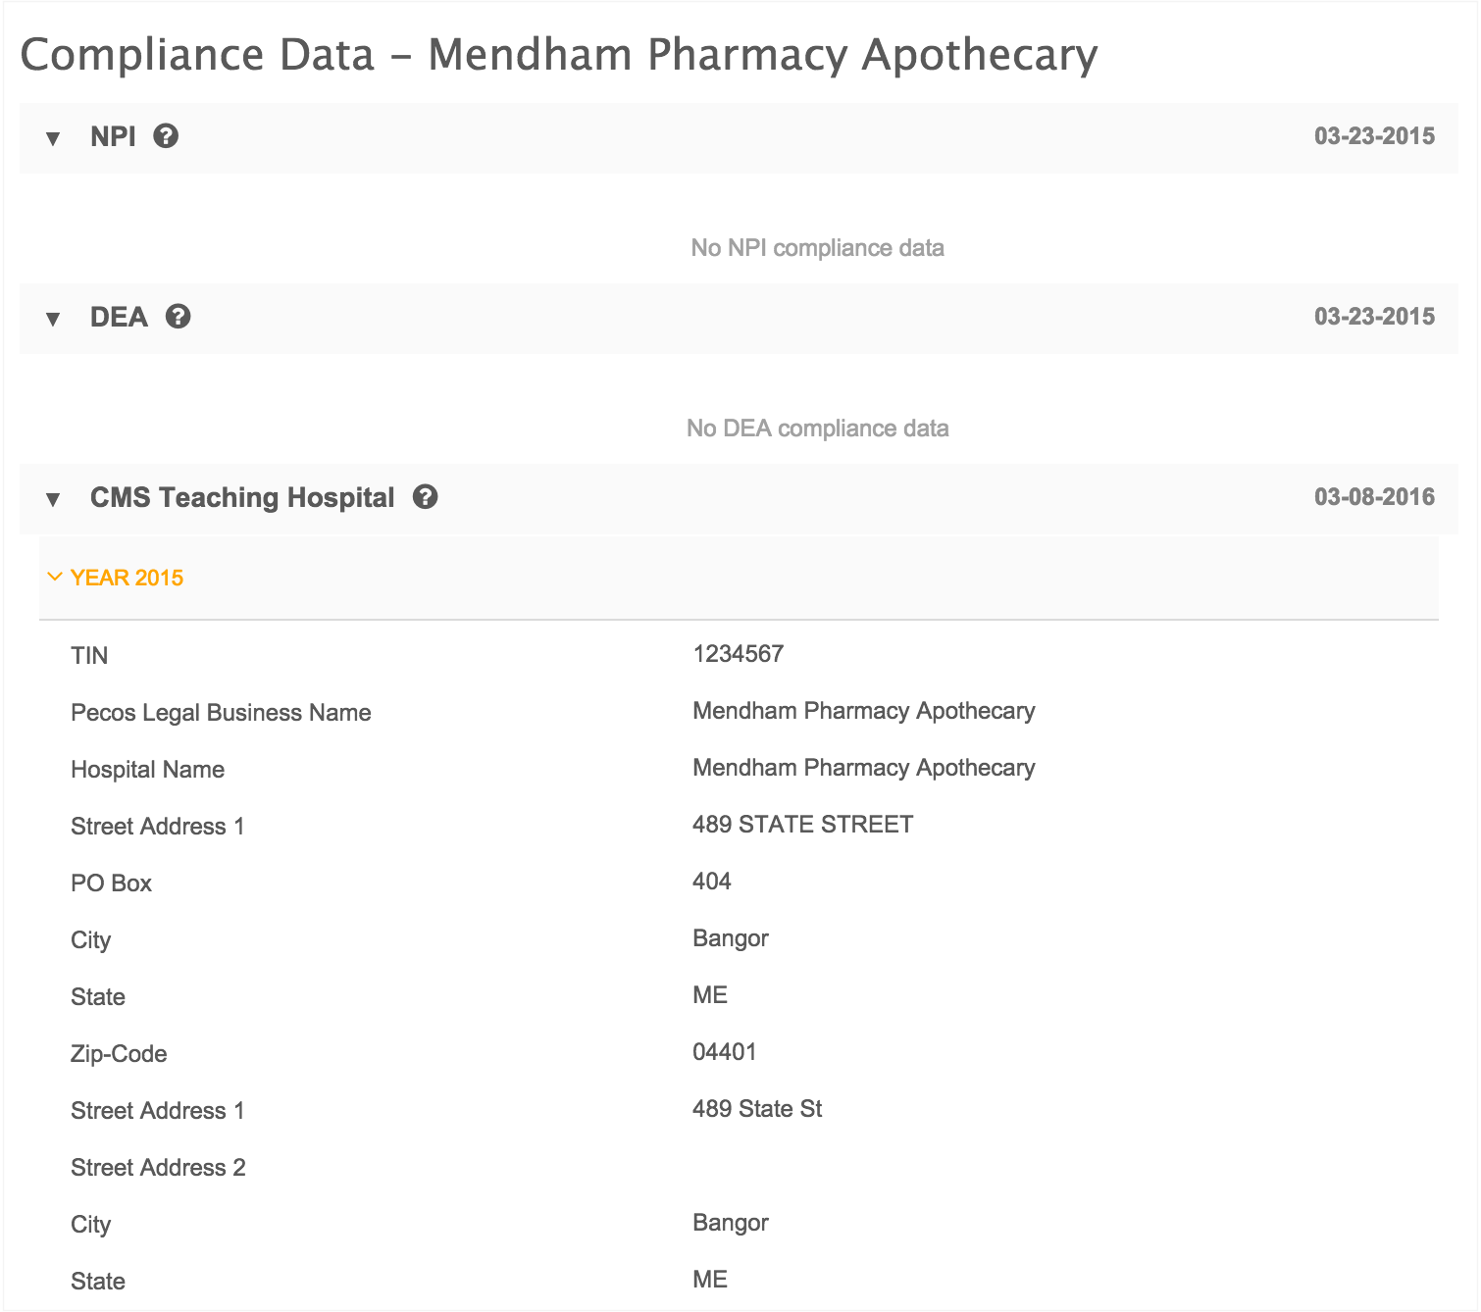Viewport: 1481px width, 1312px height.
Task: Click the 489 STATE STREET address value
Action: click(802, 825)
